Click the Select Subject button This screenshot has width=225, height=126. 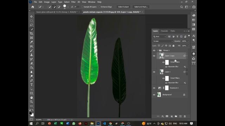[123, 7]
